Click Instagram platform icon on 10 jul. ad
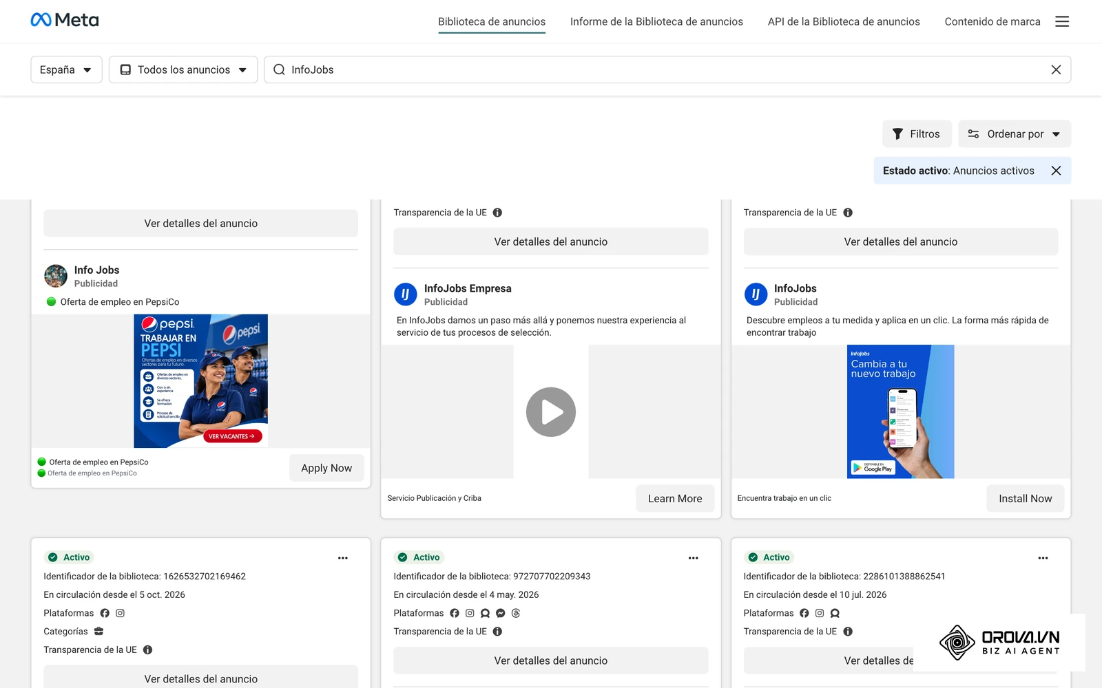 820,613
